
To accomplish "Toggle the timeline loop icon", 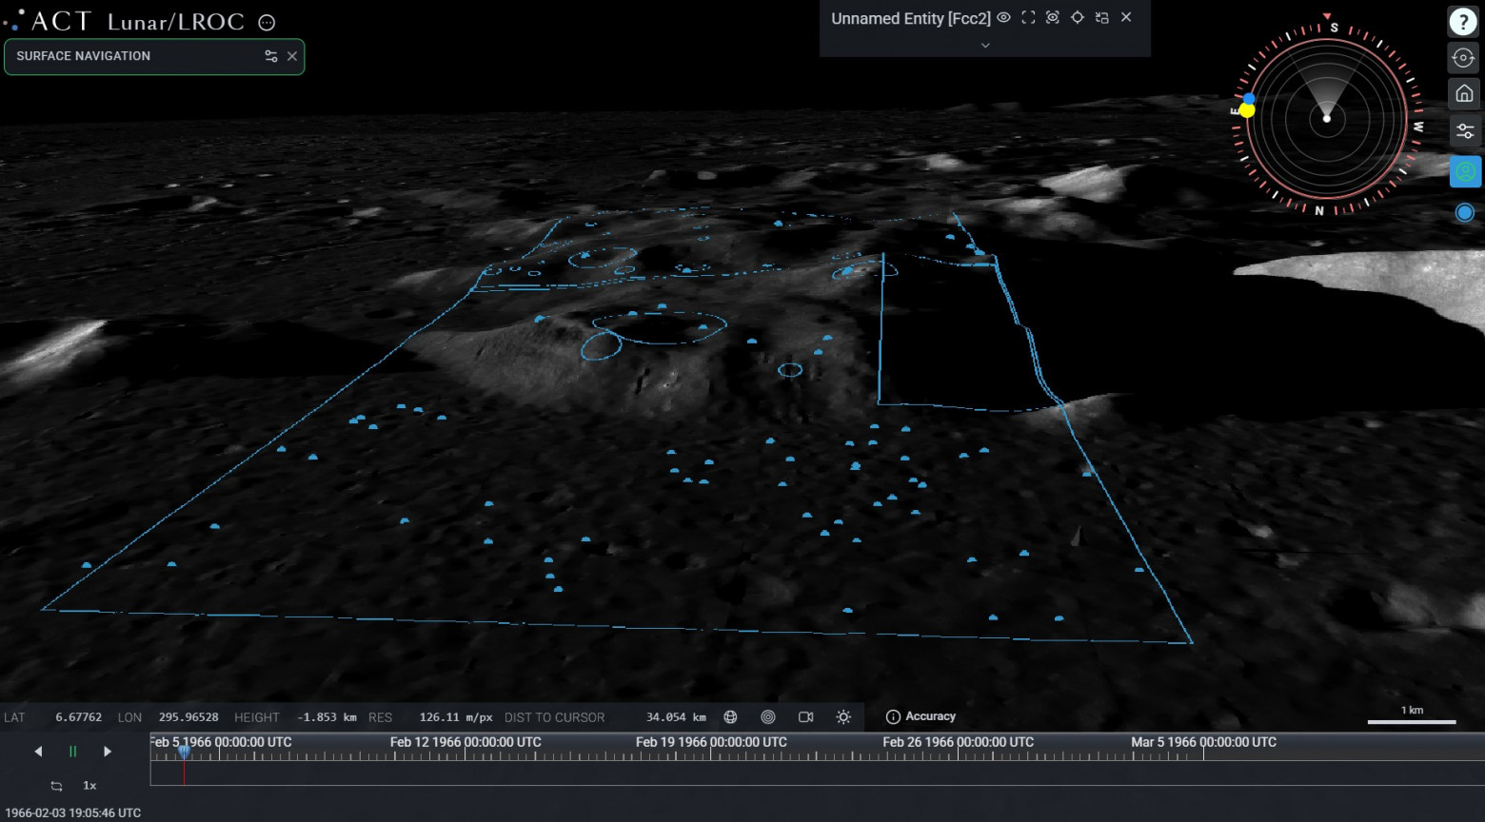I will point(56,786).
